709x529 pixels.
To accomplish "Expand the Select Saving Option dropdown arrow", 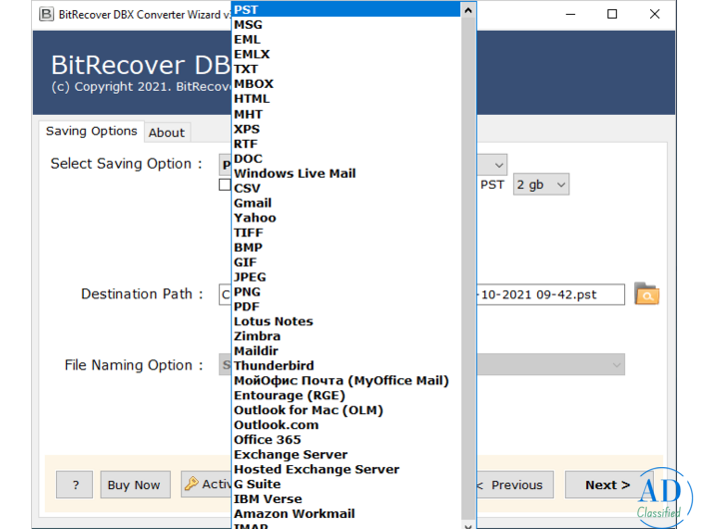I will pyautogui.click(x=498, y=165).
